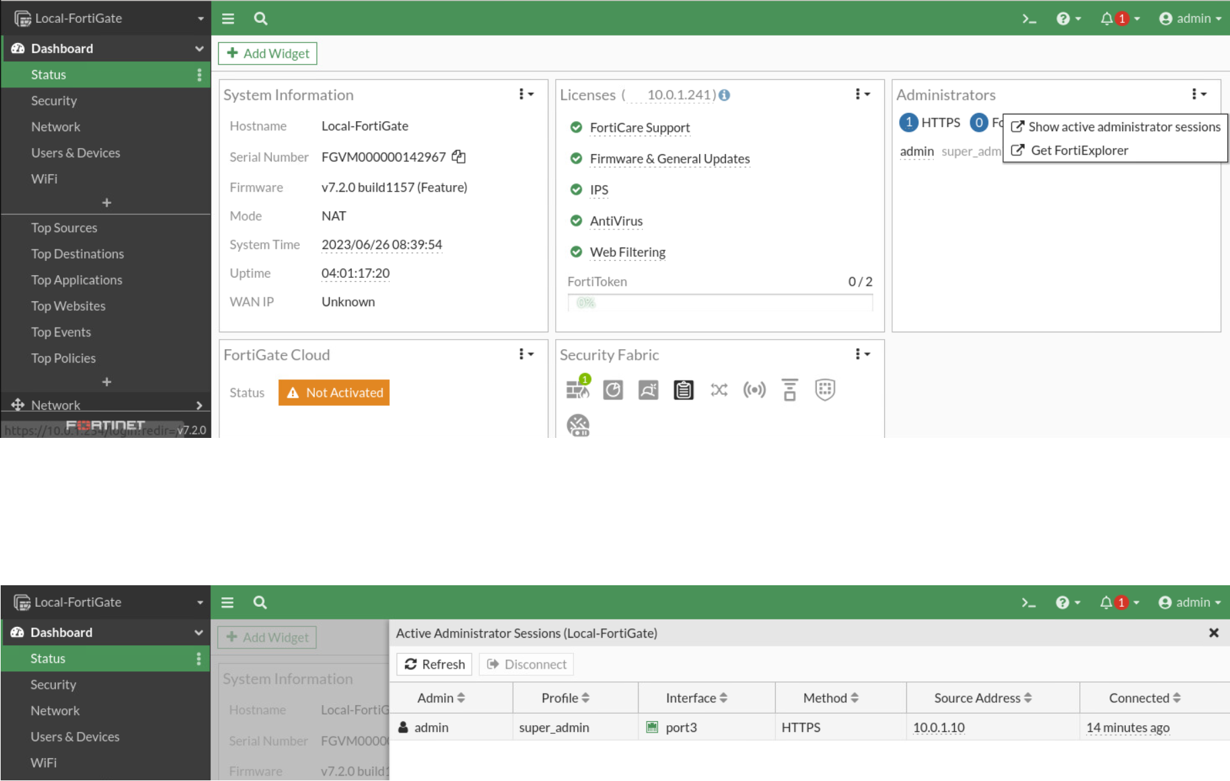Click the Licenses info icon beside 10.0.1.241
The image size is (1230, 781).
(724, 95)
